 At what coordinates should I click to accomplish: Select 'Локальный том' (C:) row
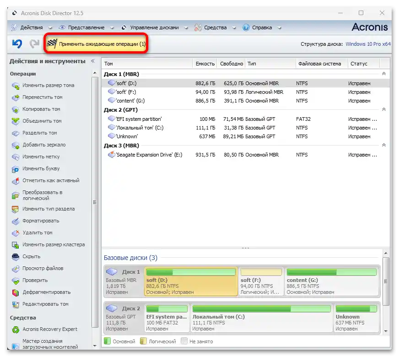pyautogui.click(x=246, y=128)
